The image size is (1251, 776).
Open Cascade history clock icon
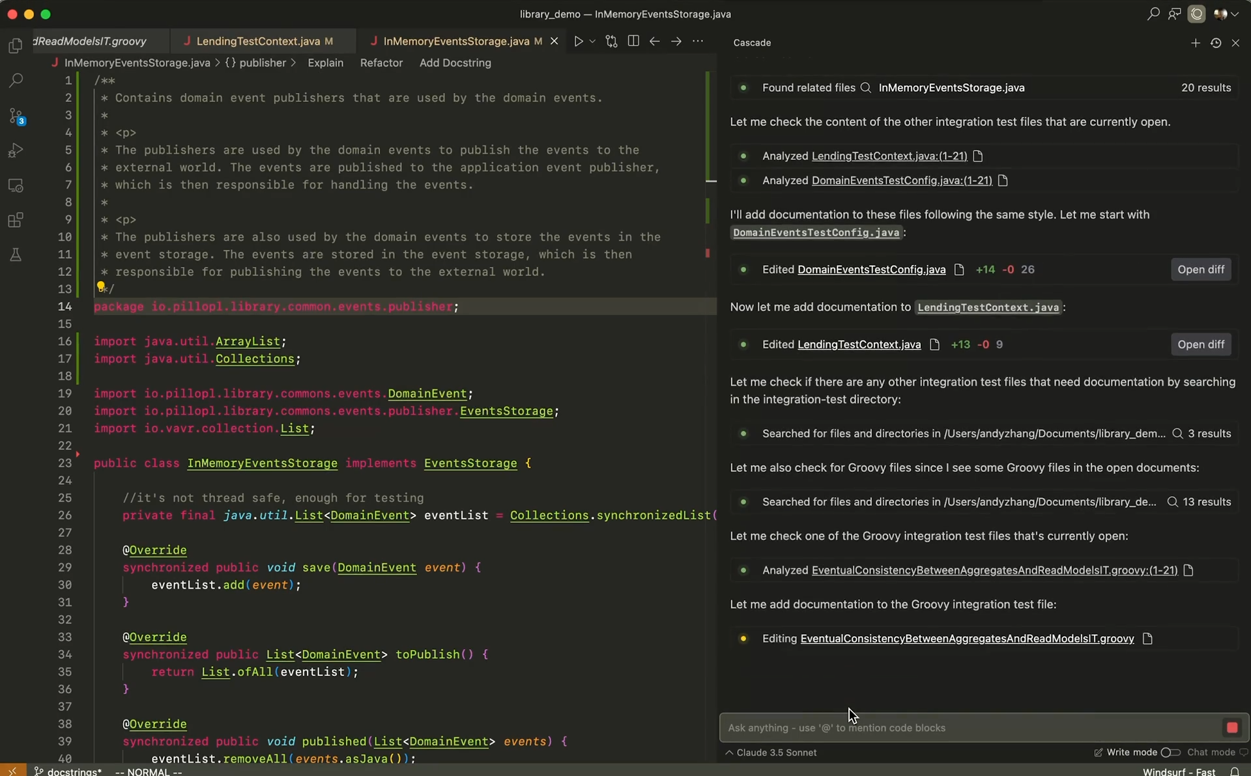tap(1215, 43)
